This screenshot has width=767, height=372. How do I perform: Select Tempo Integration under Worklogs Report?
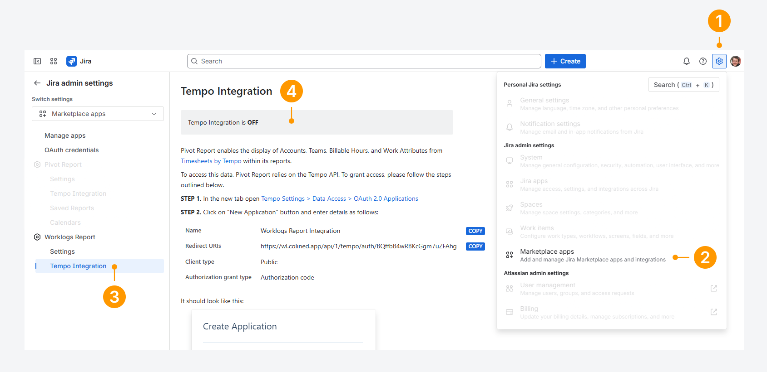[99, 266]
